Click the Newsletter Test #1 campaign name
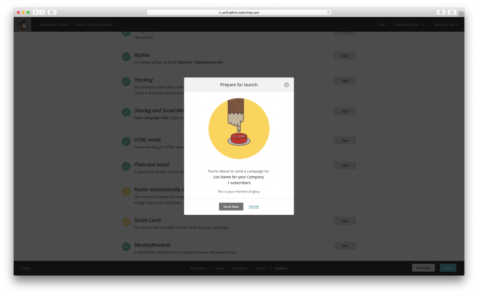Image resolution: width=478 pixels, height=295 pixels. (54, 24)
